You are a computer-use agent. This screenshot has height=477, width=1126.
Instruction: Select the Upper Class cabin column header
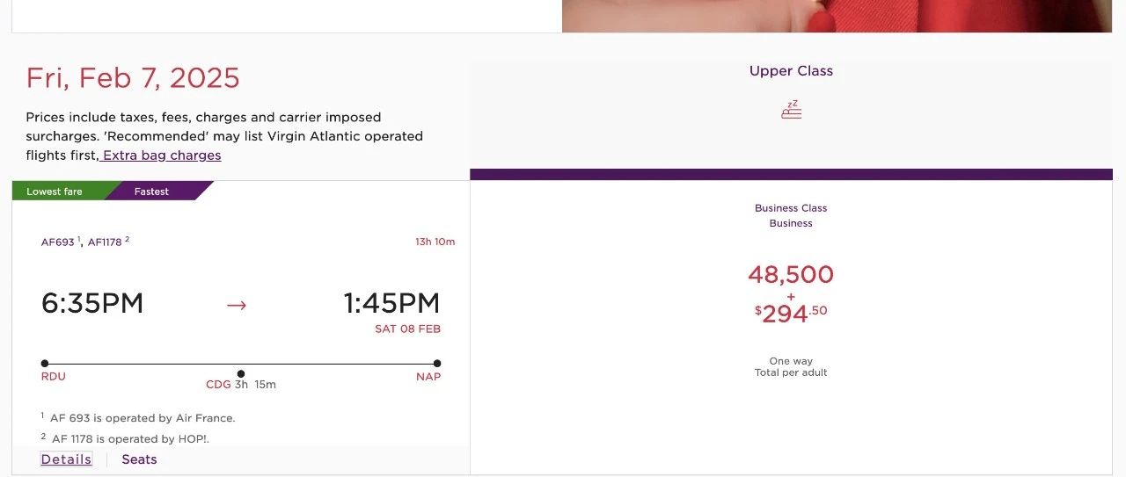(791, 71)
